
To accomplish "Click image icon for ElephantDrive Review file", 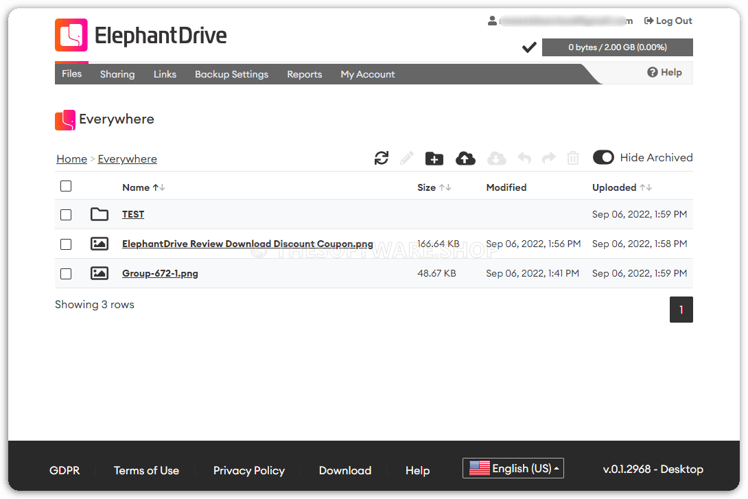I will coord(100,244).
